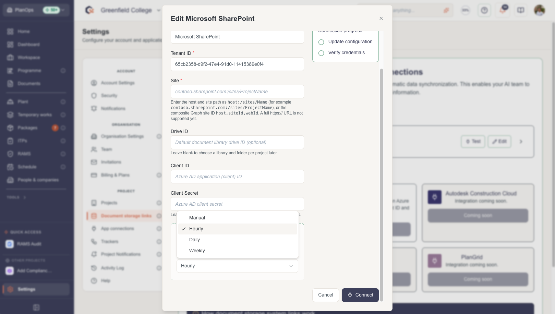The height and width of the screenshot is (314, 555).
Task: Close the Edit Microsoft SharePoint dialog
Action: (x=381, y=19)
